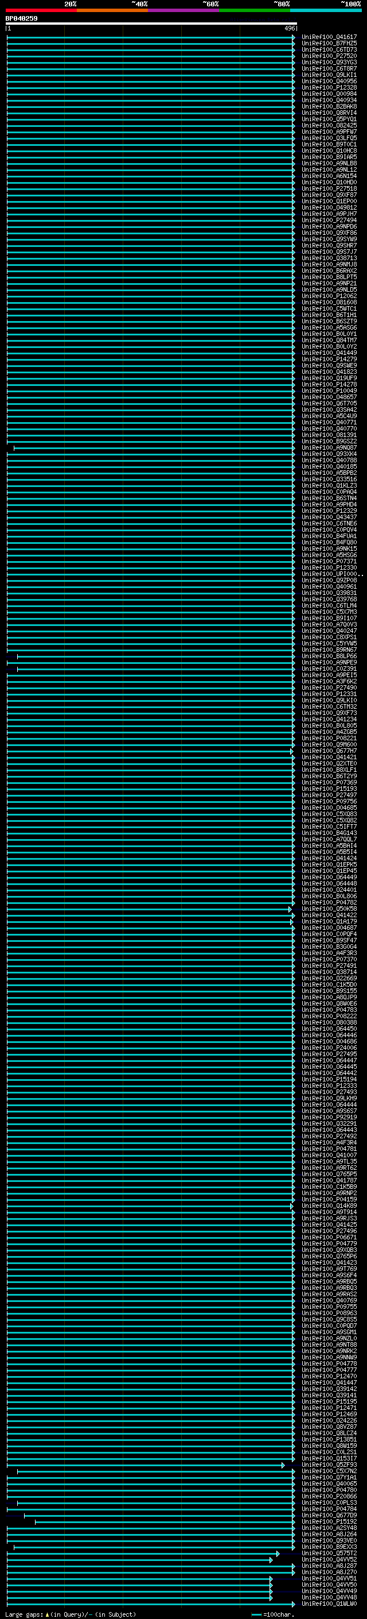
Task: Select label UniRef100_P27518
Action: click(329, 188)
